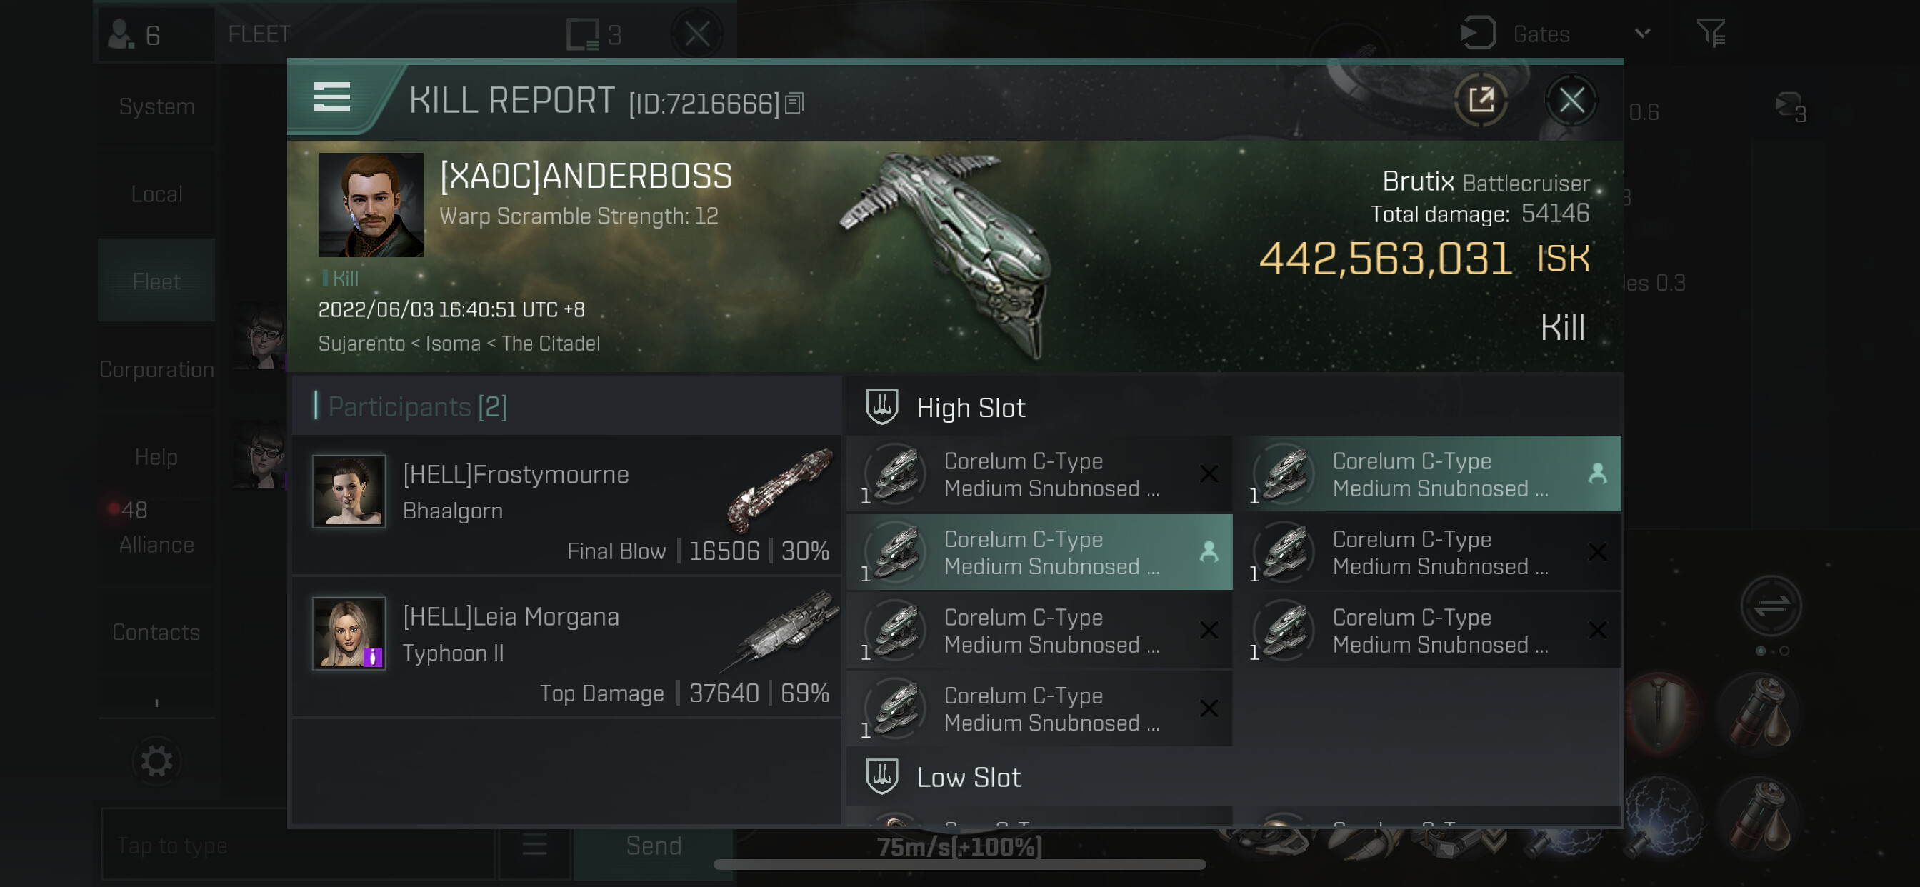This screenshot has width=1920, height=887.
Task: Open the Alliance chat tab
Action: [156, 545]
